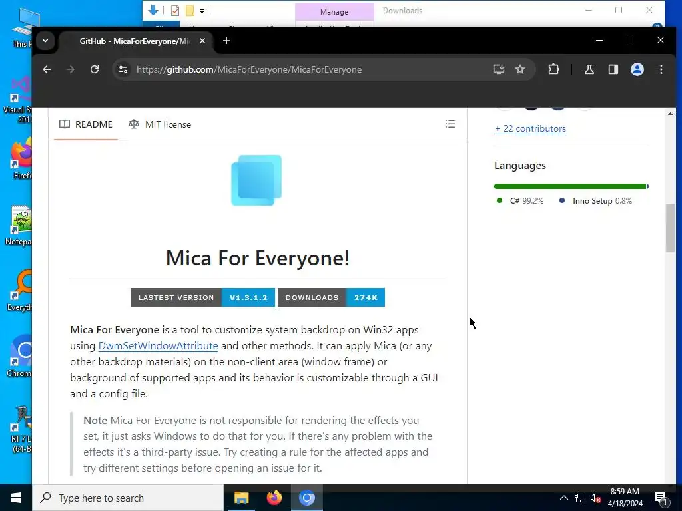The image size is (682, 511).
Task: Open the Chrome profile avatar
Action: (637, 69)
